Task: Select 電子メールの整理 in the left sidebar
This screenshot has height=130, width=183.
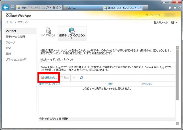Action: pos(16,37)
